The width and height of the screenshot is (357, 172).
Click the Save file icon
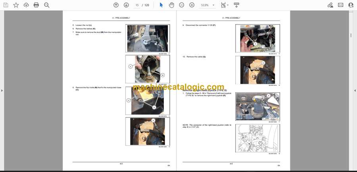point(6,5)
